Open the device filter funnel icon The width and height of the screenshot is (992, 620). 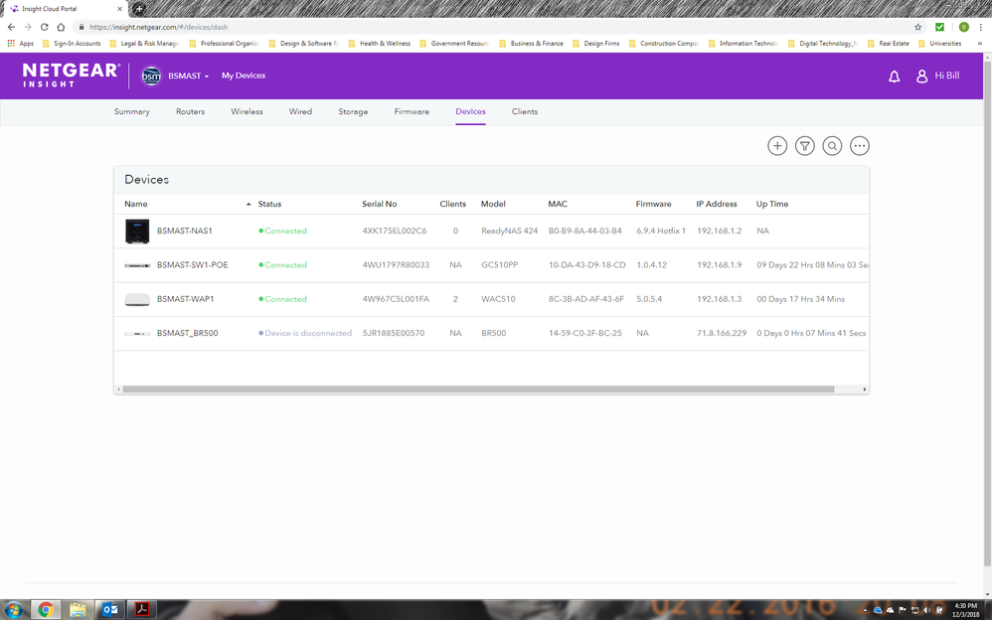(805, 146)
